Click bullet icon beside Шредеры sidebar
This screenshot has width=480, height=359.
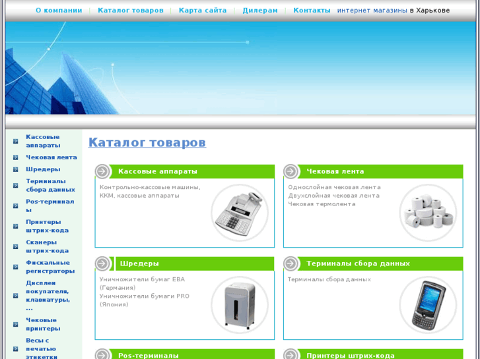pos(16,169)
